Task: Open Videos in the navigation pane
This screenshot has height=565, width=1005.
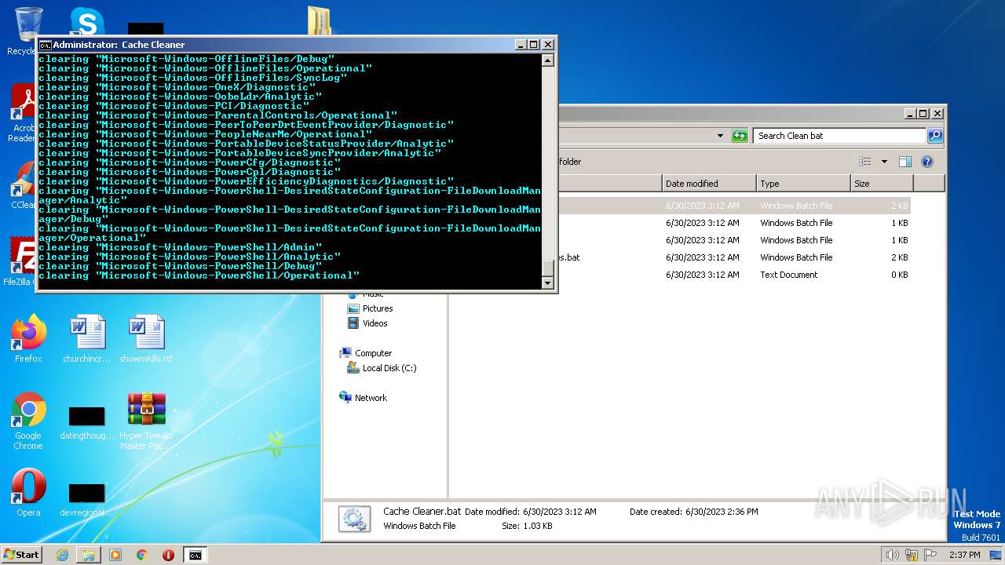Action: pos(375,323)
